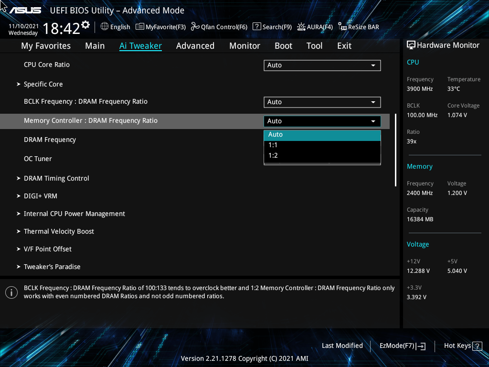Switch to EzMode(F7)

(402, 346)
